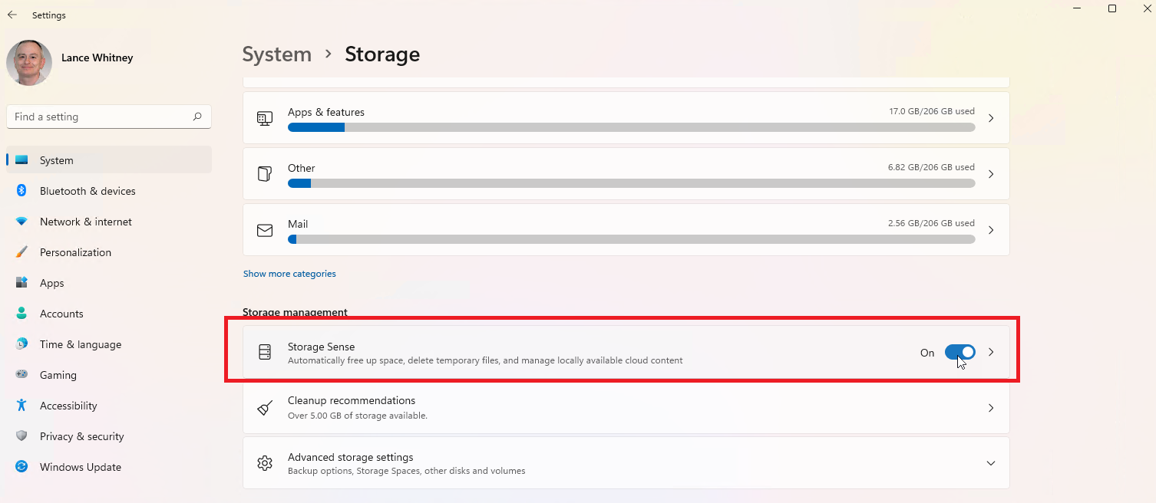Click the Other storage usage bar
1156x503 pixels.
pos(631,183)
